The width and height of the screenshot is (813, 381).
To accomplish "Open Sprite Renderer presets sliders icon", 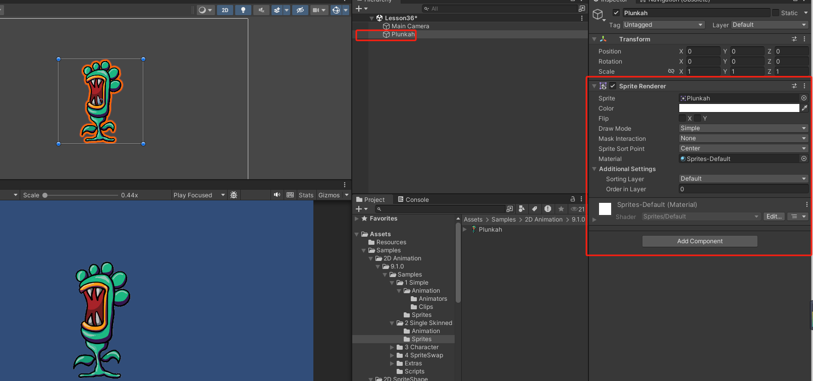I will [794, 86].
